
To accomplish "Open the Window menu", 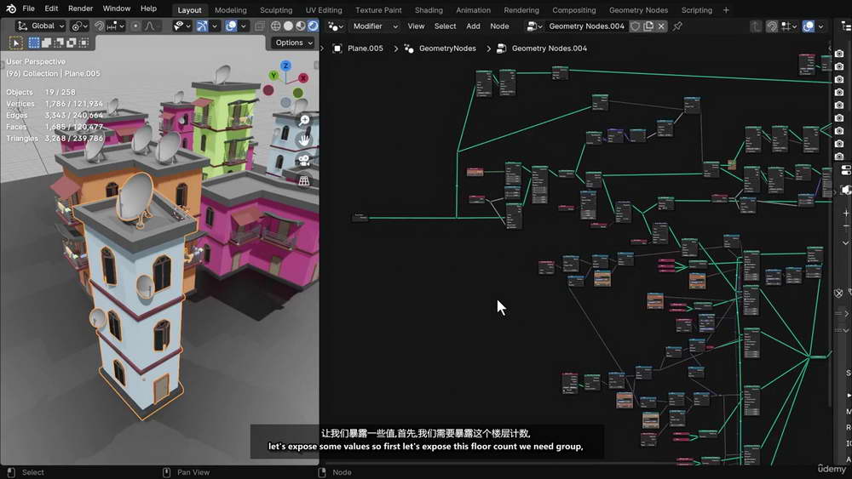I will pyautogui.click(x=116, y=9).
